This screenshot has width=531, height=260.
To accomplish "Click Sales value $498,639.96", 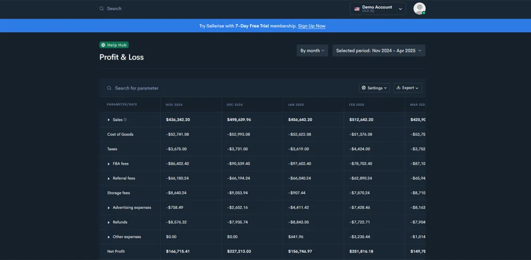I will 239,120.
